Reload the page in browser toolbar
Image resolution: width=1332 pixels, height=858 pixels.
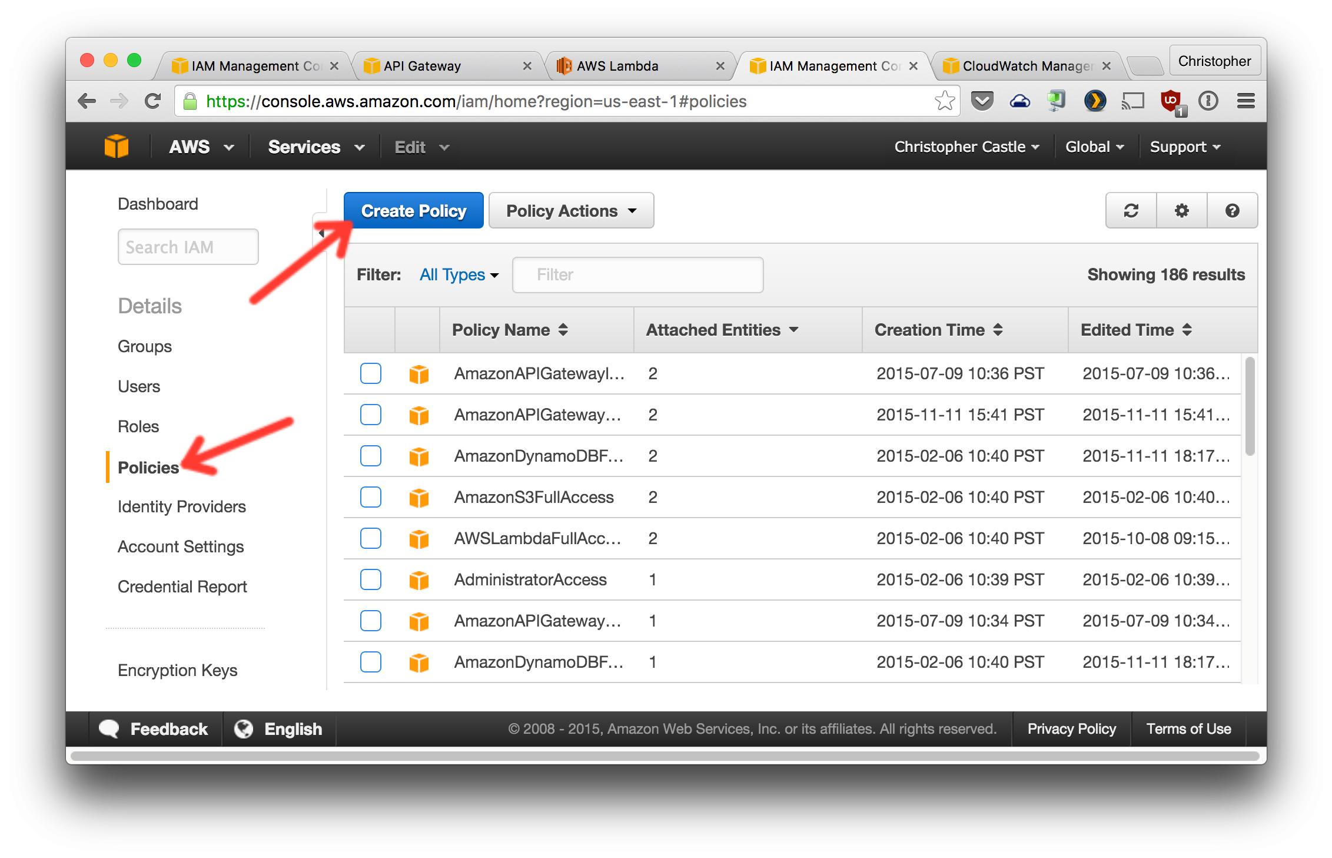point(153,101)
